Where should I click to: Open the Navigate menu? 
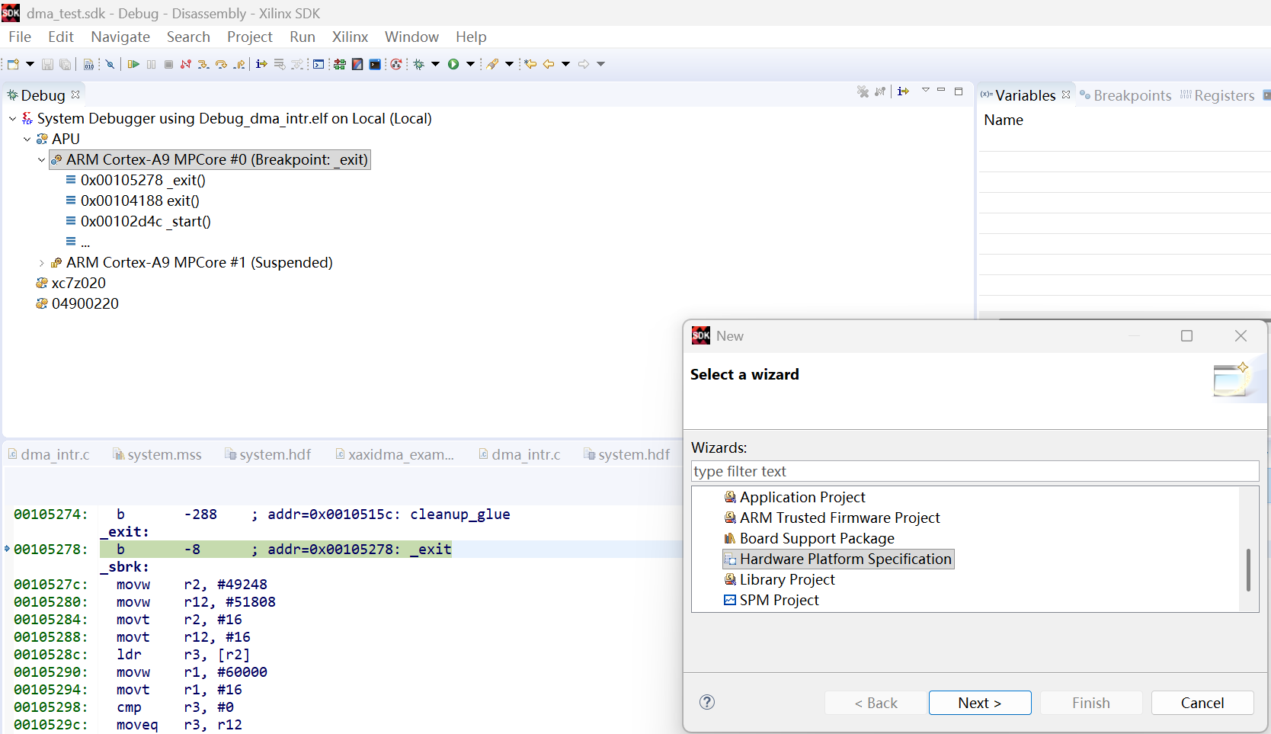pos(120,37)
